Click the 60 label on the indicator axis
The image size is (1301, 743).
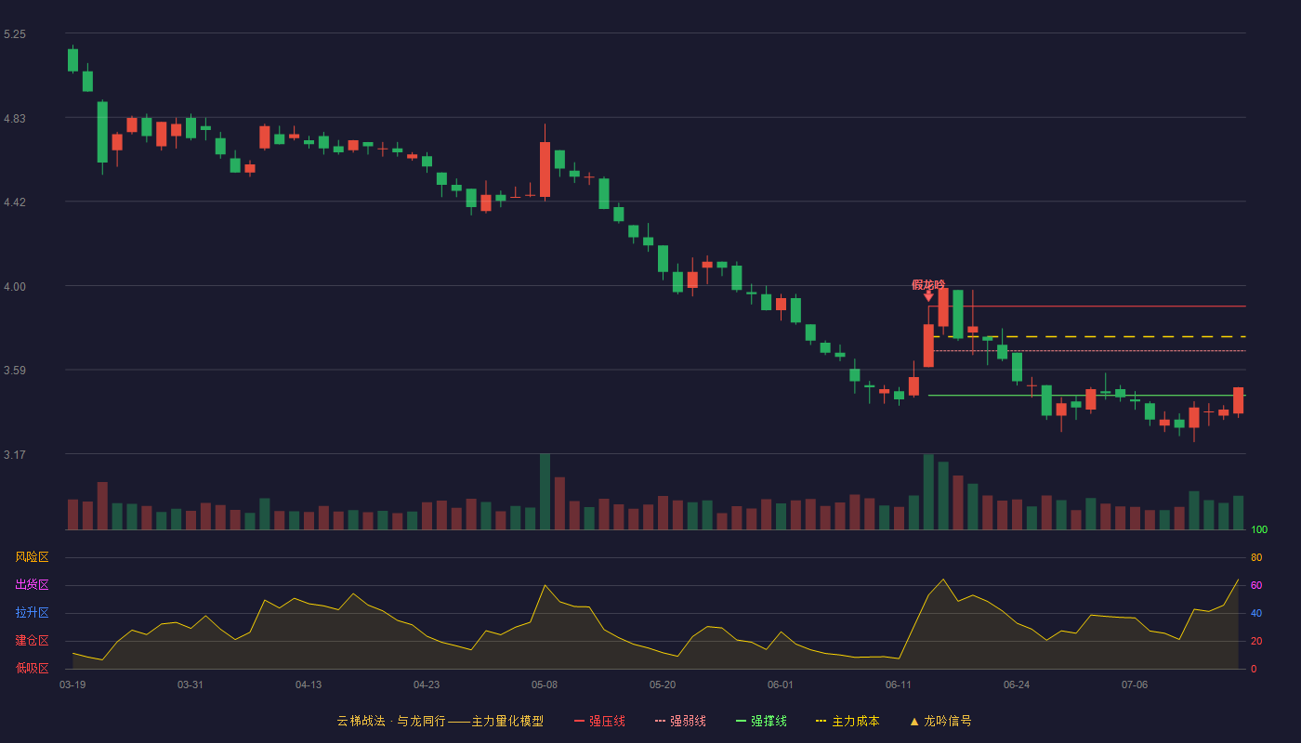pyautogui.click(x=1256, y=585)
